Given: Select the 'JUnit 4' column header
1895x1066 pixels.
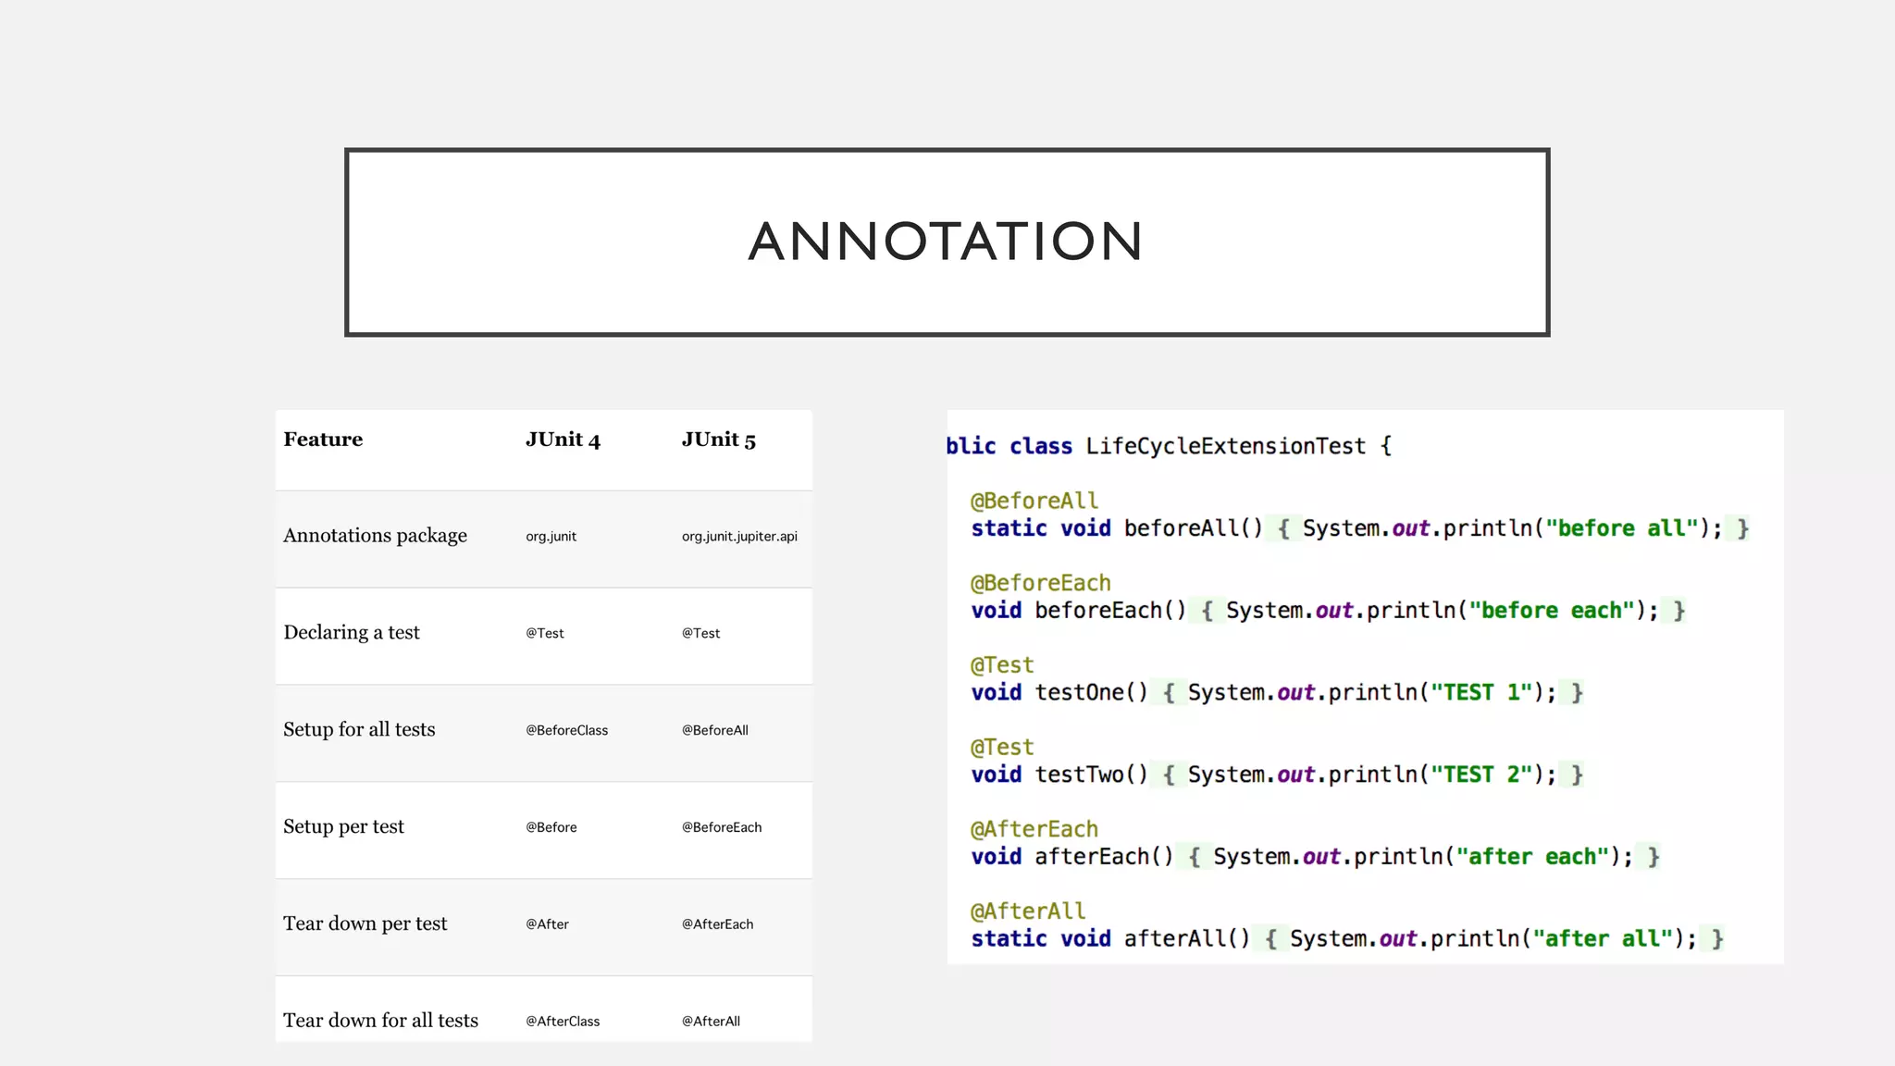Looking at the screenshot, I should click(x=563, y=440).
